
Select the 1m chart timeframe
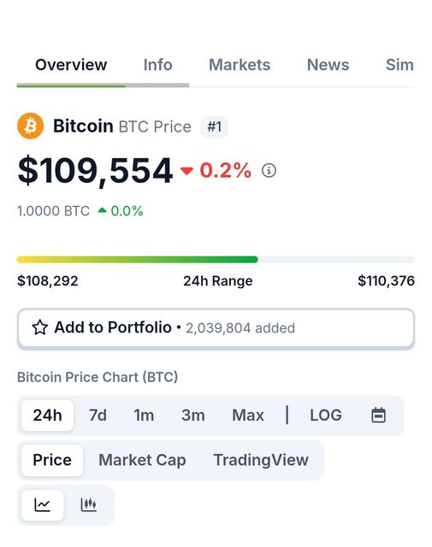pyautogui.click(x=144, y=415)
